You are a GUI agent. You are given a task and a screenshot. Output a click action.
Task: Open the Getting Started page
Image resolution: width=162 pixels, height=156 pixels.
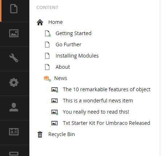(x=73, y=33)
